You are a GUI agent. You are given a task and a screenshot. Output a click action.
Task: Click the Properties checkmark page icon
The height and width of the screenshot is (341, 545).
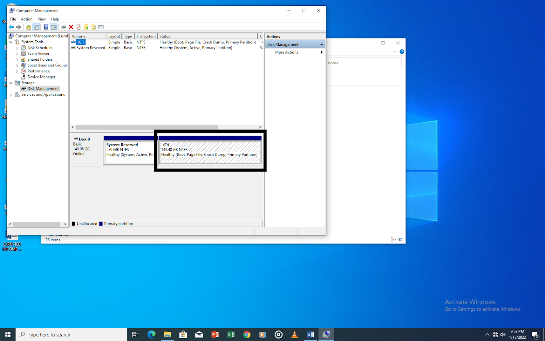point(79,27)
